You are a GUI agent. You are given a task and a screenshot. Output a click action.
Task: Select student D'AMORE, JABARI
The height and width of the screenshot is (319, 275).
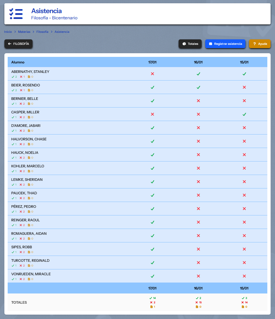coord(26,125)
